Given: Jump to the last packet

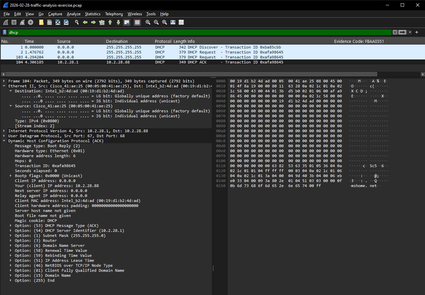Looking at the screenshot, I should click(118, 22).
